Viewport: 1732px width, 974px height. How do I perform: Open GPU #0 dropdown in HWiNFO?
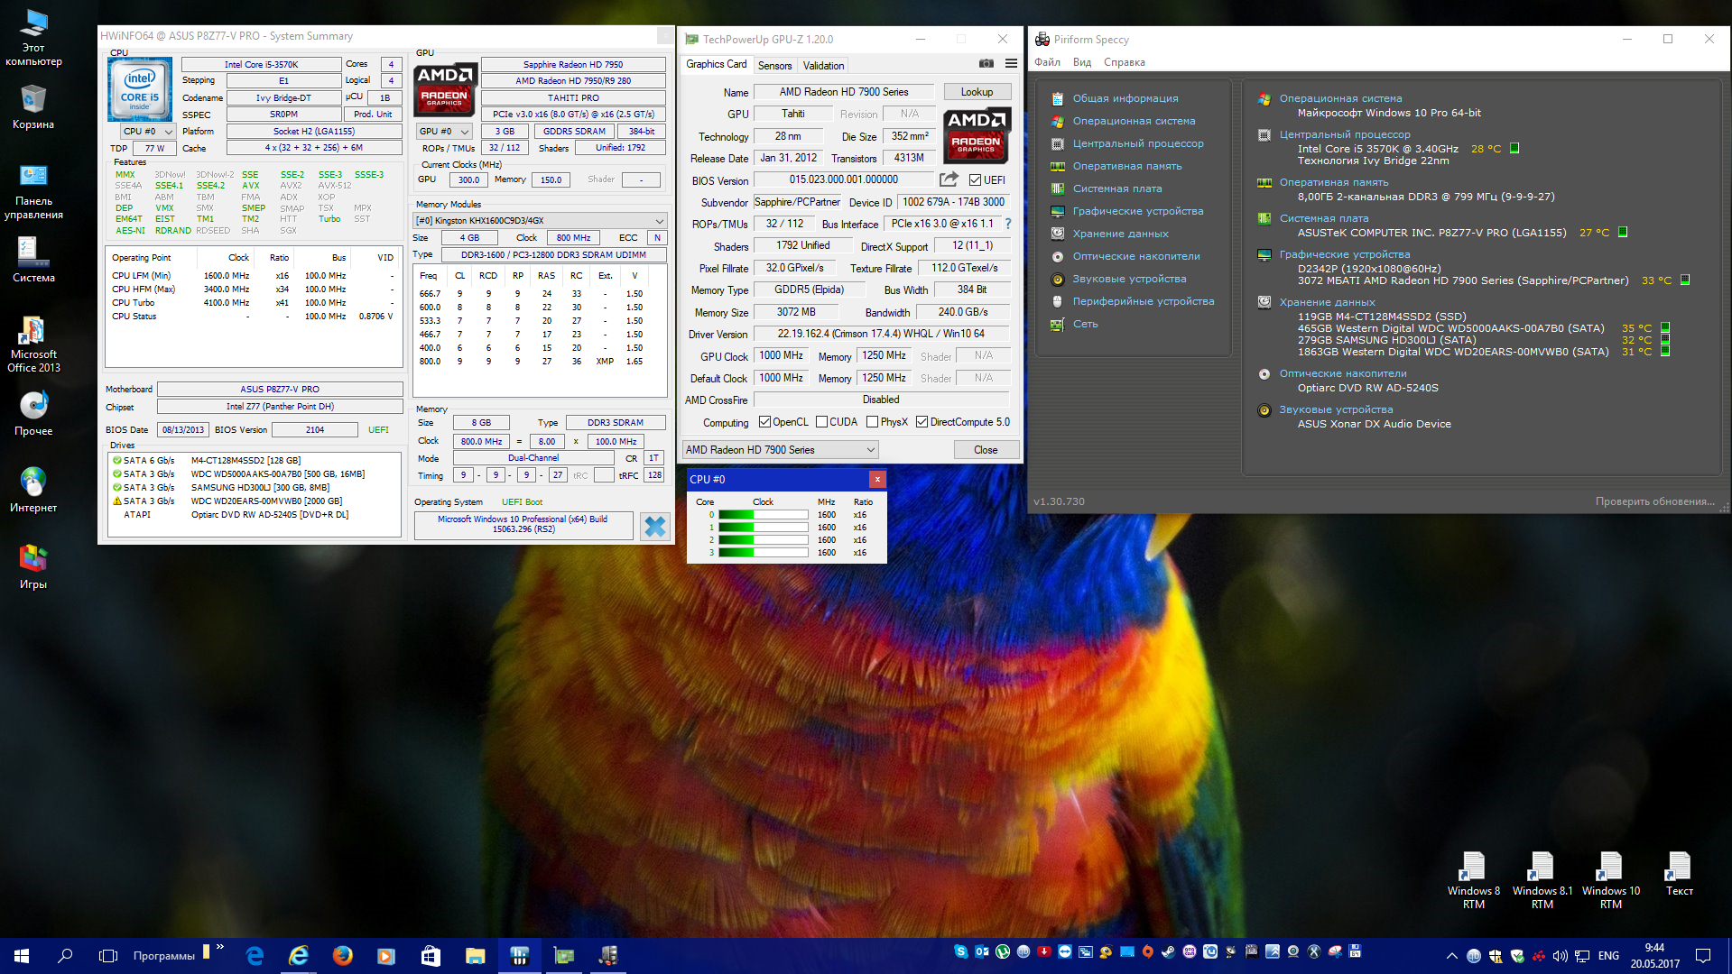click(444, 132)
